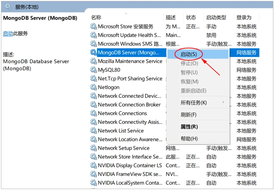Image resolution: width=274 pixels, height=190 pixels.
Task: Click gear icon of Mozilla Maintenance Service
Action: [x=93, y=61]
